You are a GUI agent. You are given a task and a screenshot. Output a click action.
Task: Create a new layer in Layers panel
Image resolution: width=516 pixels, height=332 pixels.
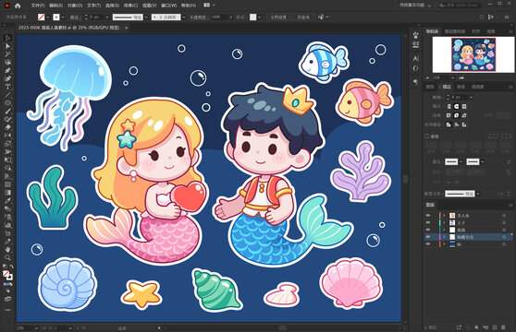(x=495, y=327)
